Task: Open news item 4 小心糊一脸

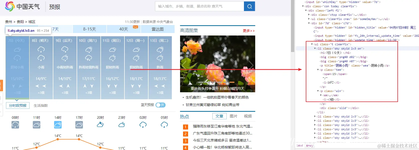Action: coord(222,147)
